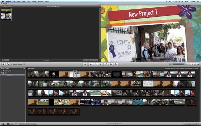This screenshot has width=201, height=129.
Task: Toggle audio skimming button beside level meter
Action: point(170,64)
